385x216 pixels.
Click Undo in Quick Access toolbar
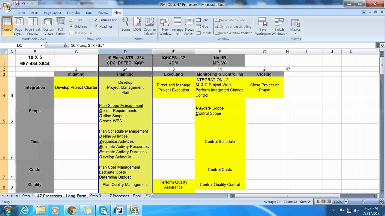tap(23, 4)
